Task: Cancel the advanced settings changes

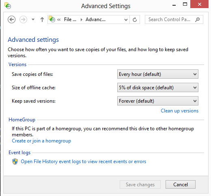Action: 181,184
